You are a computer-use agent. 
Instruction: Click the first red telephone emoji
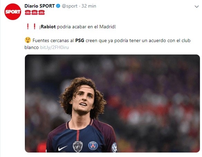point(28,12)
